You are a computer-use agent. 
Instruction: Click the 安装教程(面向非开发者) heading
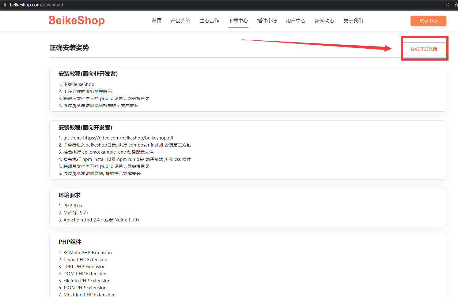click(88, 74)
